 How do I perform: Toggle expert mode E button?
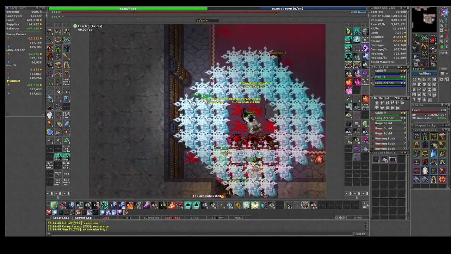pyautogui.click(x=447, y=47)
